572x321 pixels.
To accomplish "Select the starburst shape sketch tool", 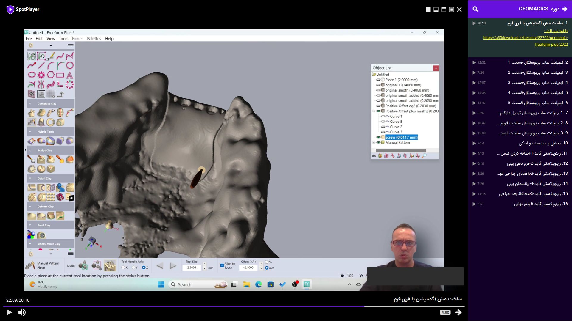I will pyautogui.click(x=41, y=75).
